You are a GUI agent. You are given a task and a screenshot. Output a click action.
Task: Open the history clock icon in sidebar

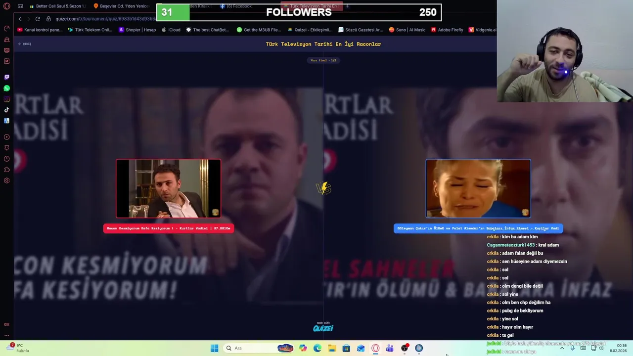pyautogui.click(x=6, y=159)
